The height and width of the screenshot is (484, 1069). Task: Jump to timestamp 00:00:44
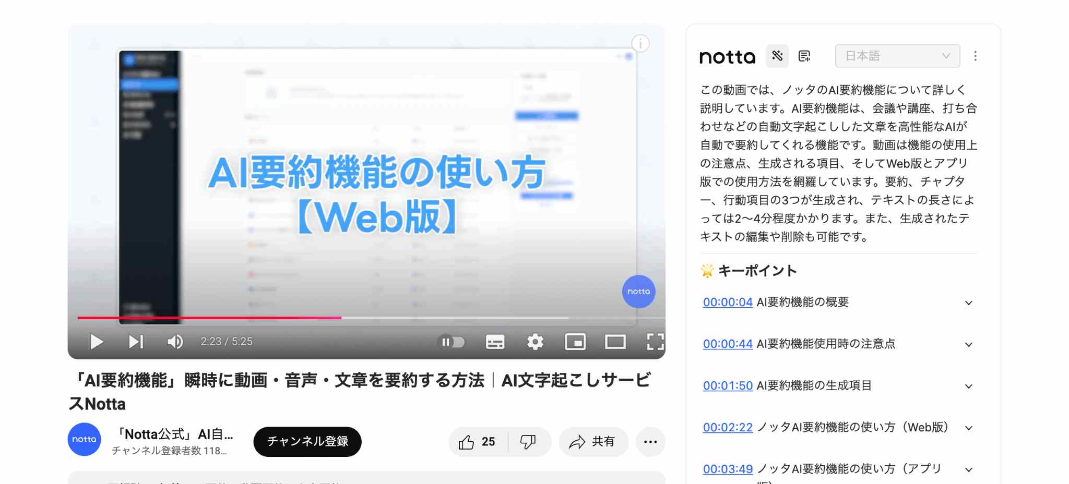coord(728,344)
